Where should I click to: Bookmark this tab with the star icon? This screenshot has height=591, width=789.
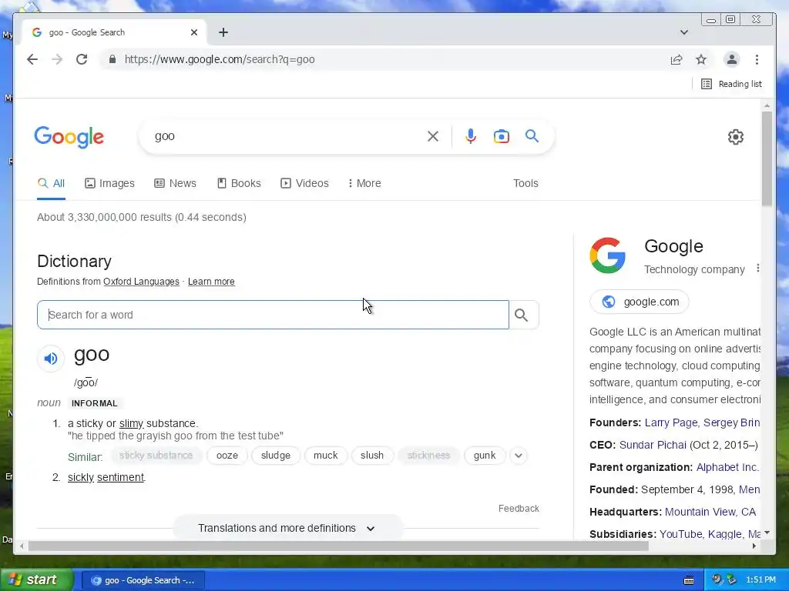click(x=701, y=59)
